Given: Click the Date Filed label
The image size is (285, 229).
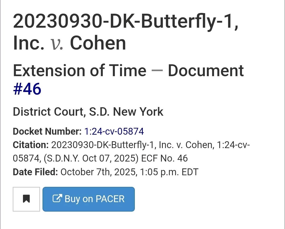Looking at the screenshot, I should tap(35, 172).
